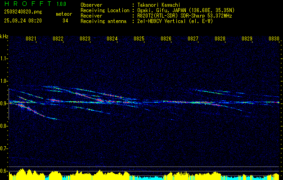Click the 0821 time marker
The height and width of the screenshot is (180, 283).
point(31,39)
